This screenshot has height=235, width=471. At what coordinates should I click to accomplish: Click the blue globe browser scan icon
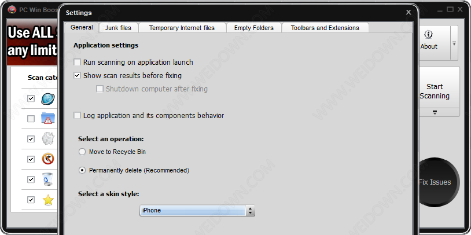[x=48, y=98]
